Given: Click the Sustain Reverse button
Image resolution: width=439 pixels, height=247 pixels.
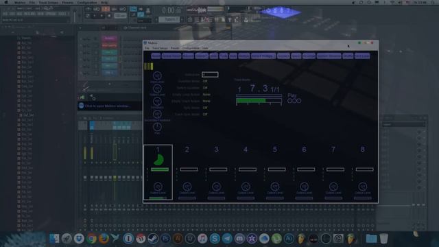Looking at the screenshot, I should (329, 56).
